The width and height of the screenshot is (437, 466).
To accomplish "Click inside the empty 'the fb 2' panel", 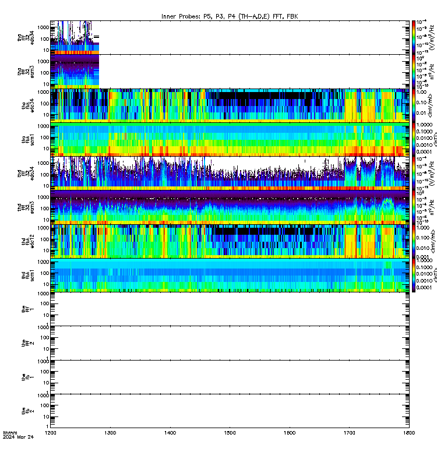I will (x=230, y=411).
